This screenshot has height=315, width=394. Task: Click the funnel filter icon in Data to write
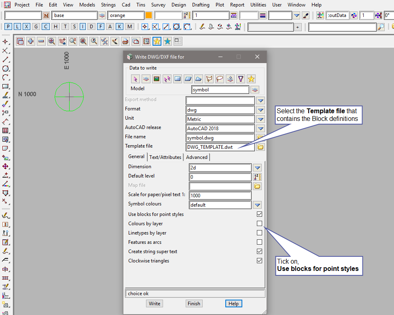(x=241, y=79)
